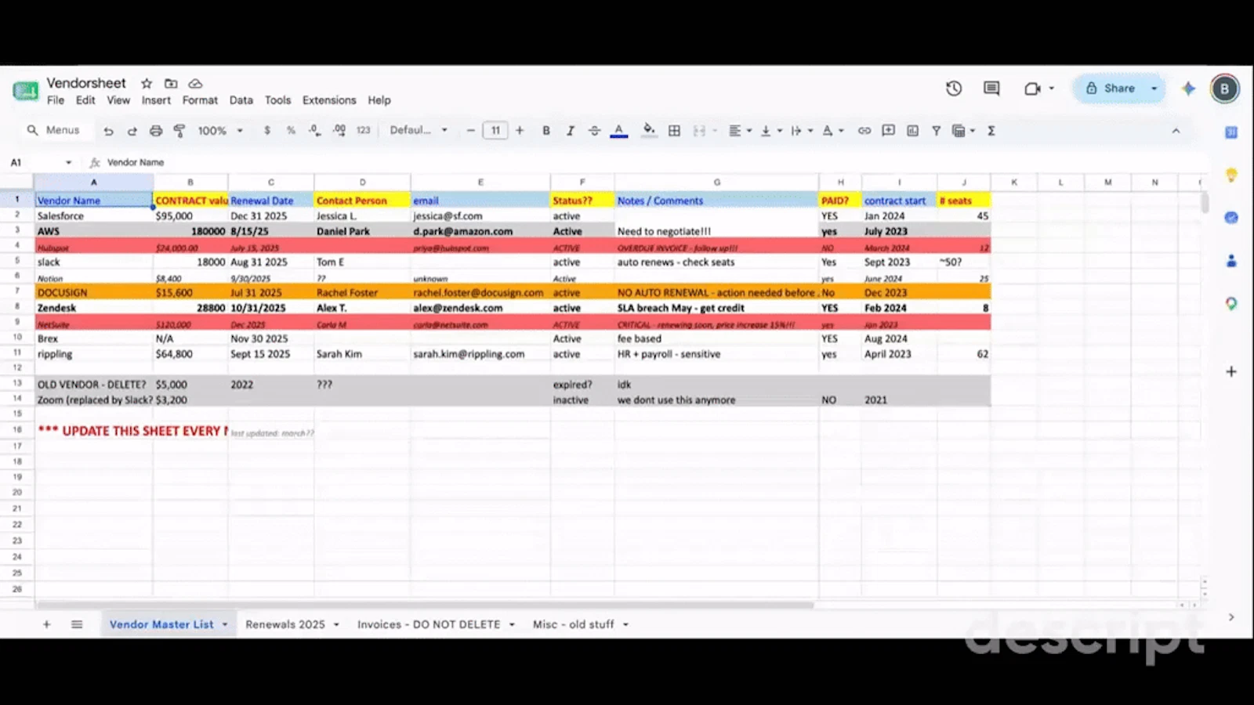
Task: Open the Data menu
Action: click(x=241, y=100)
